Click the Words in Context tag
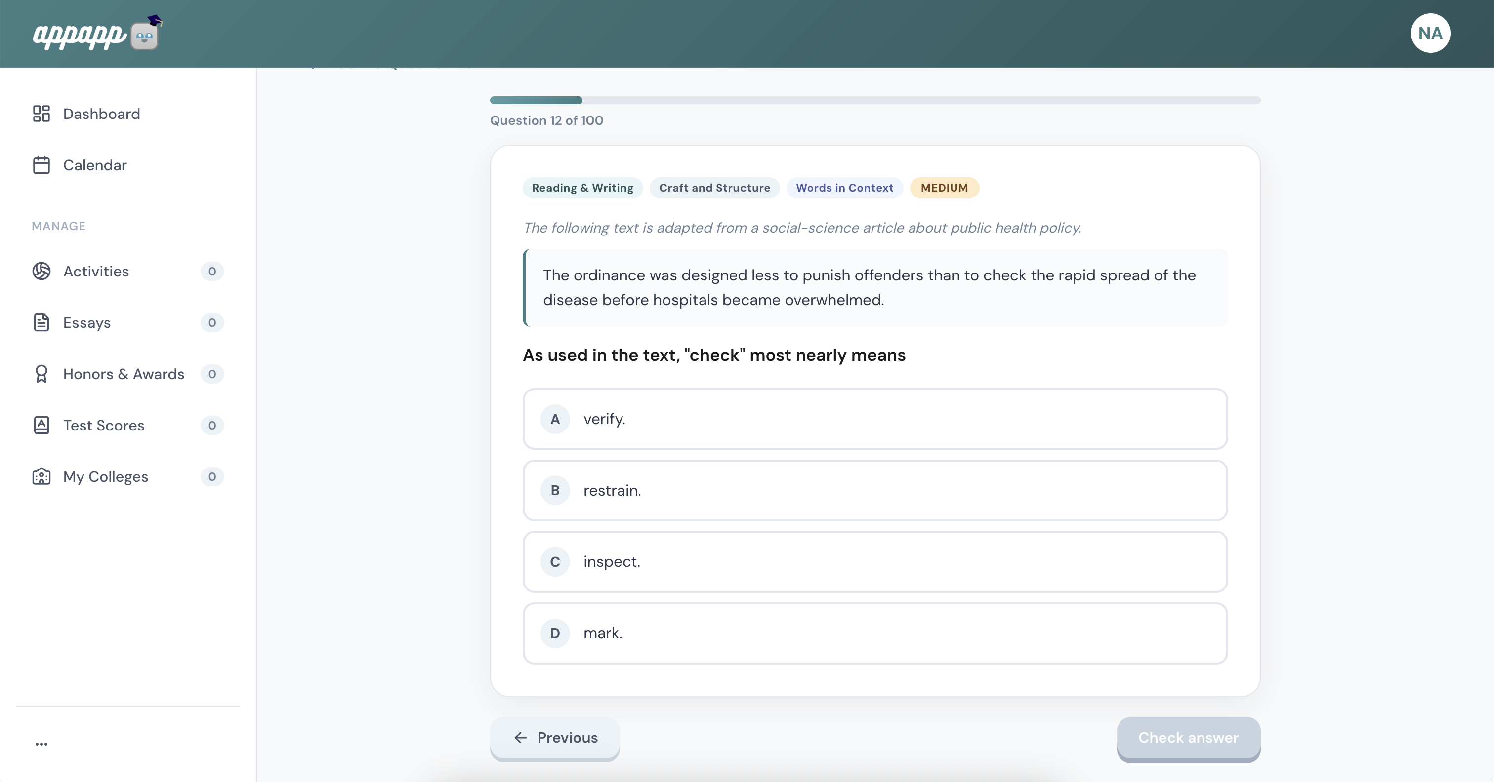1494x782 pixels. click(x=844, y=188)
